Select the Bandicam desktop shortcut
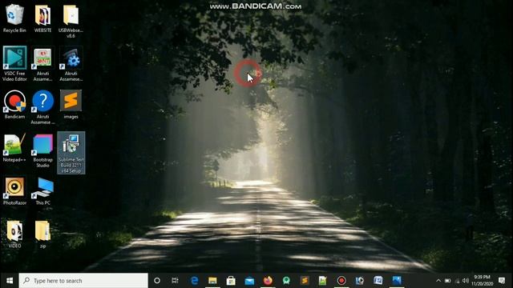The width and height of the screenshot is (513, 288). coord(14,105)
